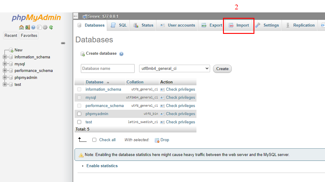Click the Create database cylinder icon
The height and width of the screenshot is (182, 325).
tap(82, 54)
